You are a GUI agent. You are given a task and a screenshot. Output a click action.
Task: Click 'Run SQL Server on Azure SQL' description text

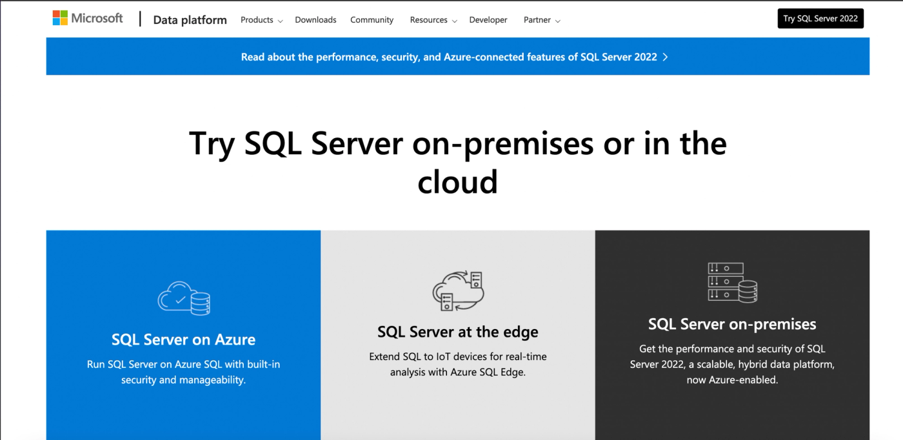coord(184,372)
